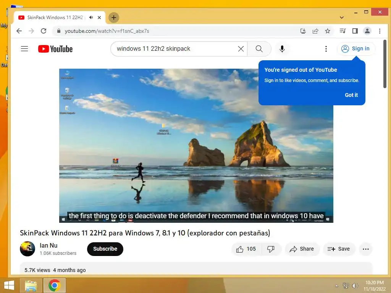Go back to the previous page
The width and height of the screenshot is (391, 293).
click(x=19, y=31)
